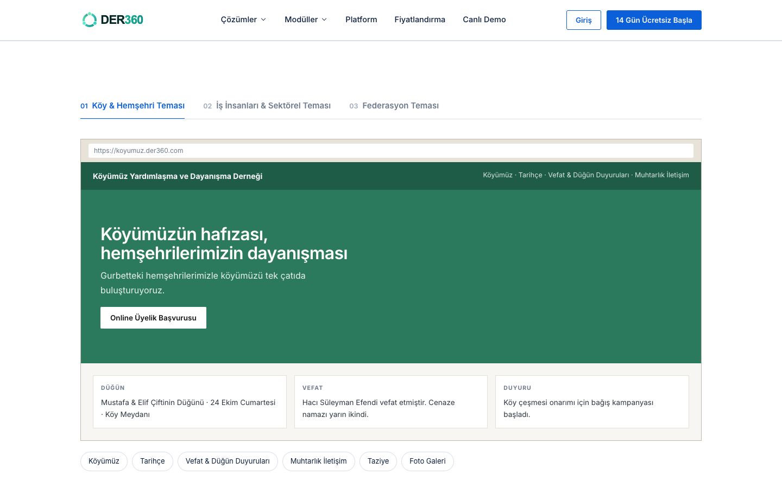
Task: Go to the Platform page
Action: click(x=361, y=20)
